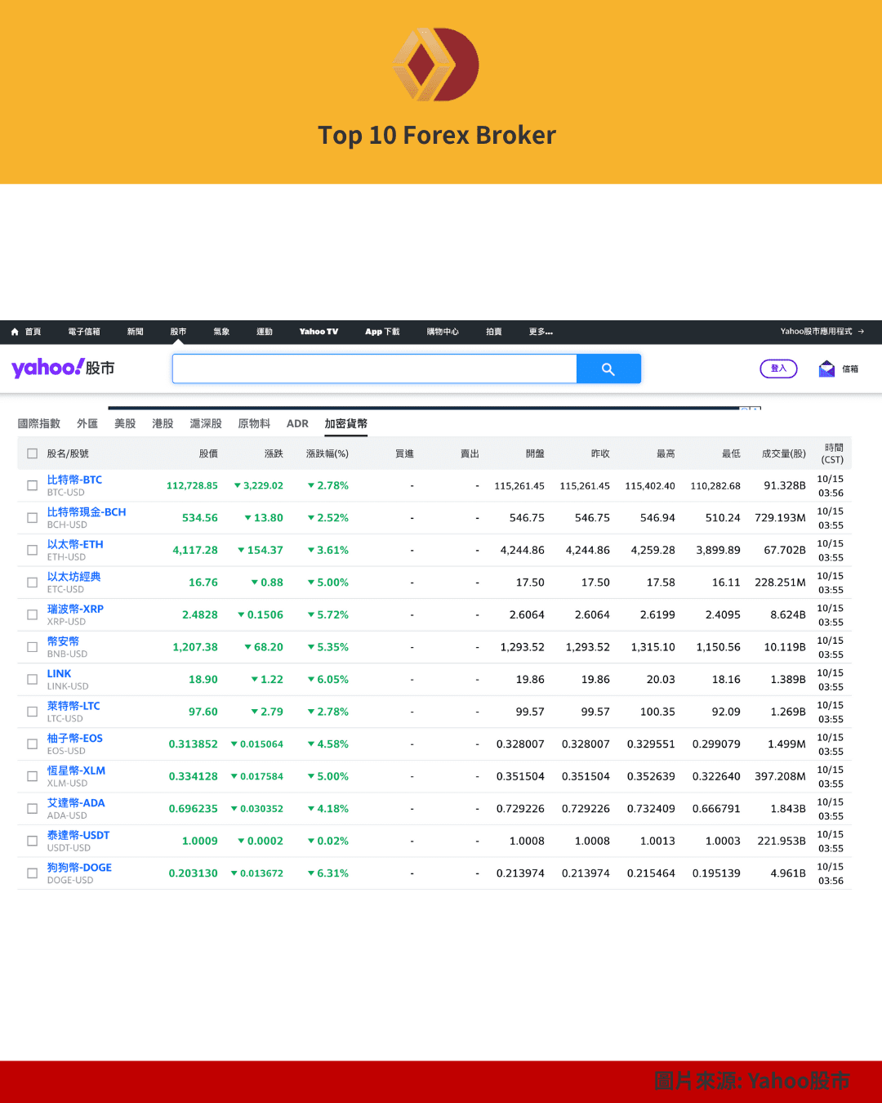This screenshot has width=882, height=1103.
Task: Click the Yahoo stock logo
Action: coord(63,368)
